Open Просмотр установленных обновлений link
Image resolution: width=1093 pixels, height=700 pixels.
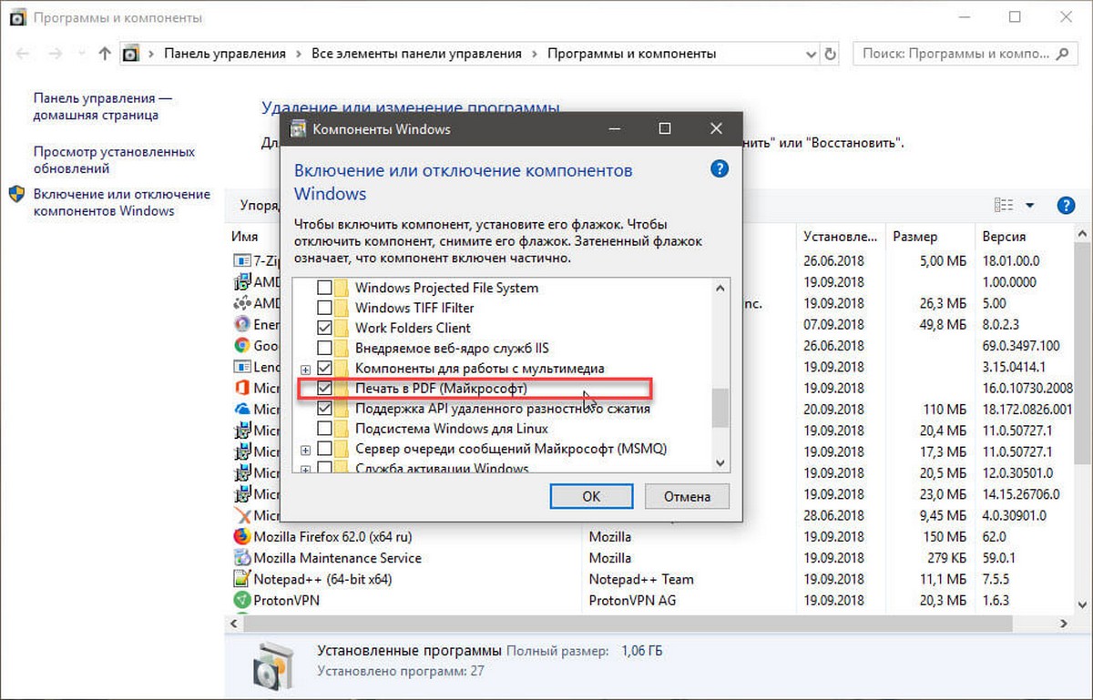pos(114,160)
